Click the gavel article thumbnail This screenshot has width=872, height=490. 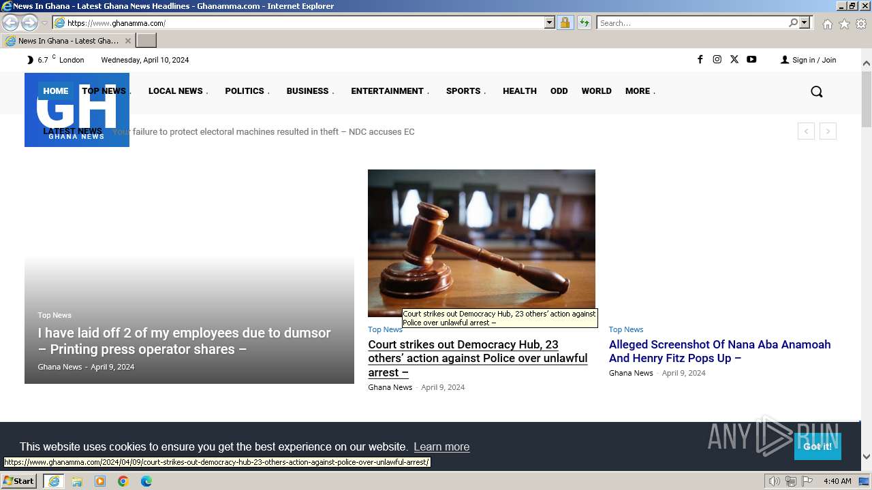[482, 243]
